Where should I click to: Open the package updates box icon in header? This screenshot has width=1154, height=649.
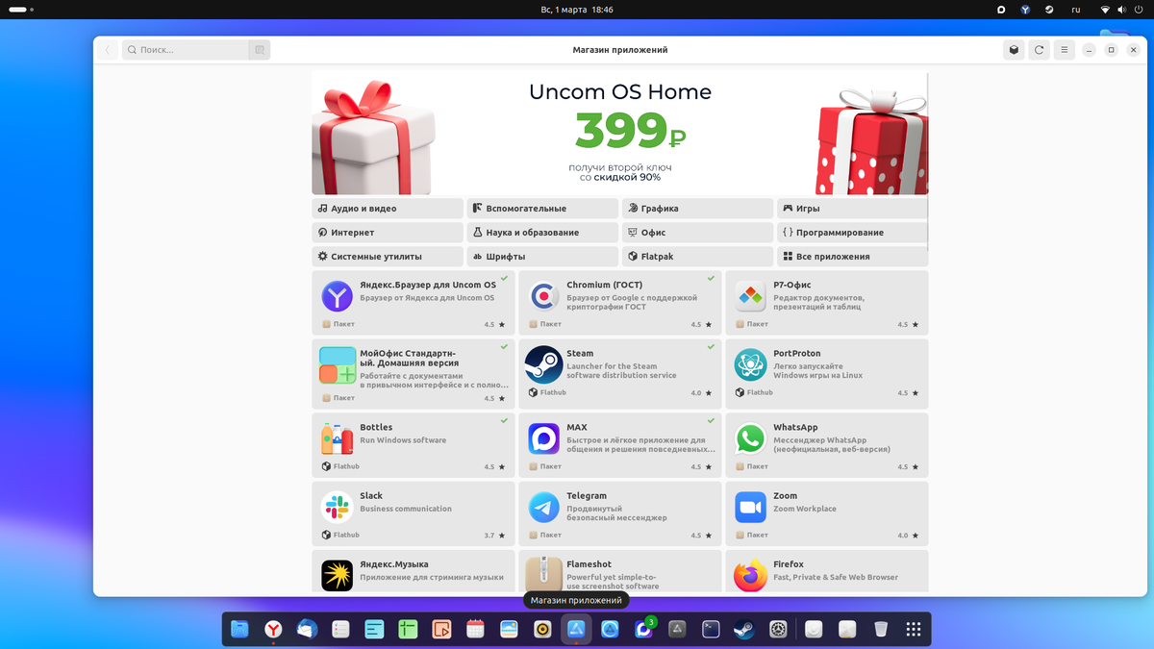point(1014,50)
